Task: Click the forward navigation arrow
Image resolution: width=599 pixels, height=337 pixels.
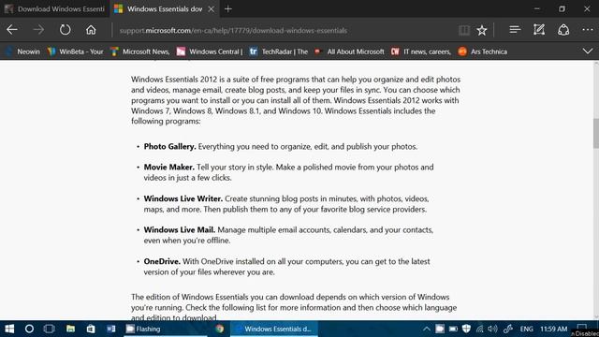Action: click(38, 30)
